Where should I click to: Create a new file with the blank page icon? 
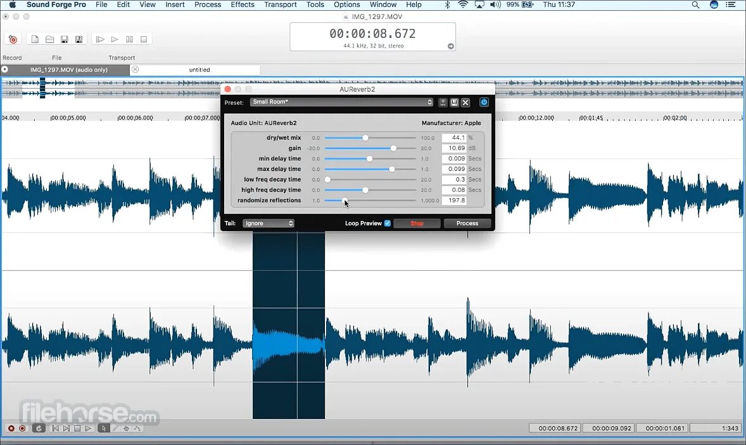pos(35,39)
